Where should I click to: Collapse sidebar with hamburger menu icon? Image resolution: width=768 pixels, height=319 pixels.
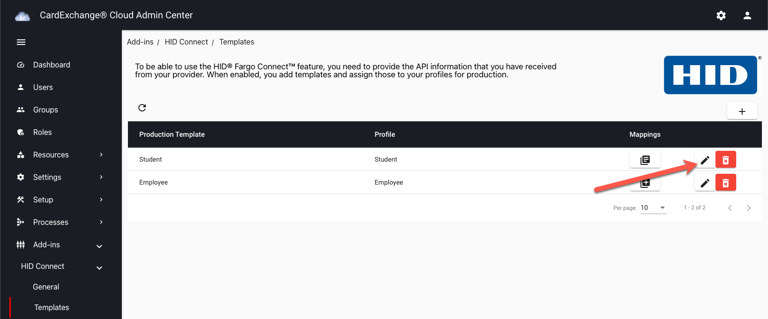coord(21,42)
